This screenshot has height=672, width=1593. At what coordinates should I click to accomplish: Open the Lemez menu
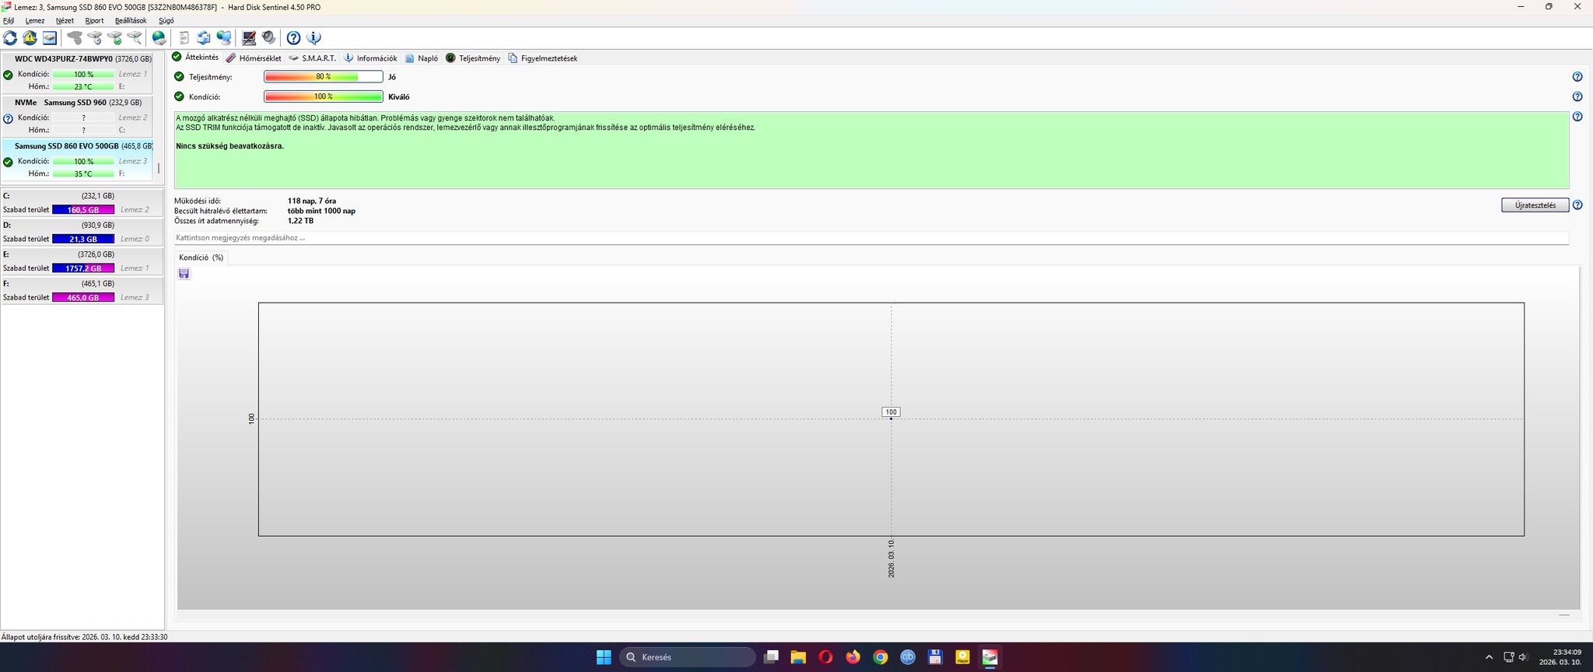35,21
